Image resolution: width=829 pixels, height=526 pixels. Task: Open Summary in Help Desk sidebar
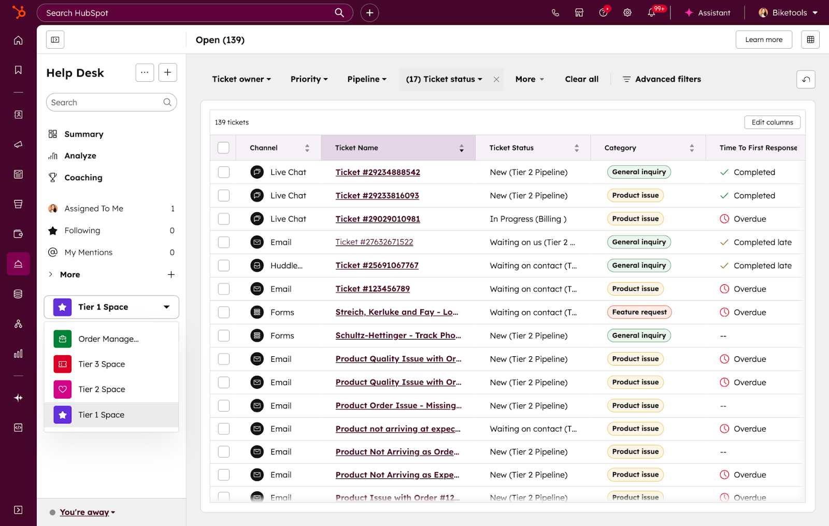[83, 134]
